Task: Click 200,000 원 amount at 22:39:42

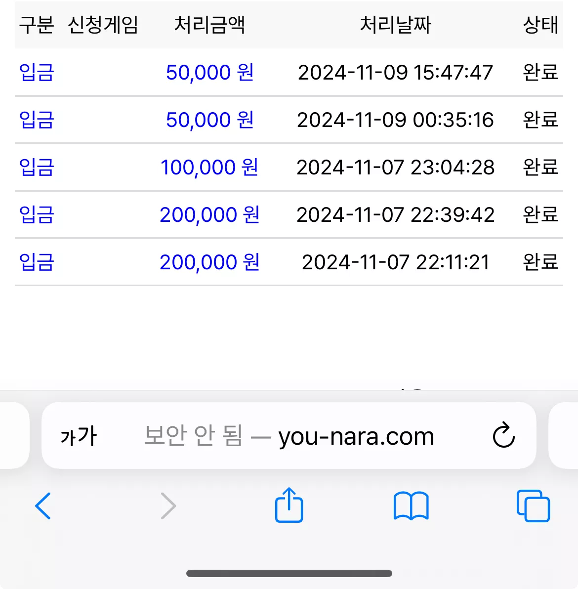Action: [x=209, y=214]
